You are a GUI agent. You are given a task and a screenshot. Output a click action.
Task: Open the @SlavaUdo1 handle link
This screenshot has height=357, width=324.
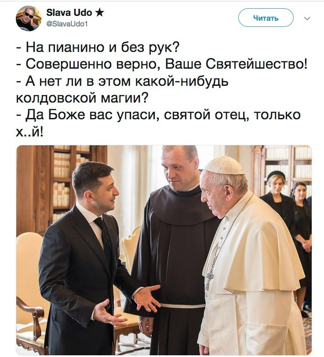tap(67, 24)
